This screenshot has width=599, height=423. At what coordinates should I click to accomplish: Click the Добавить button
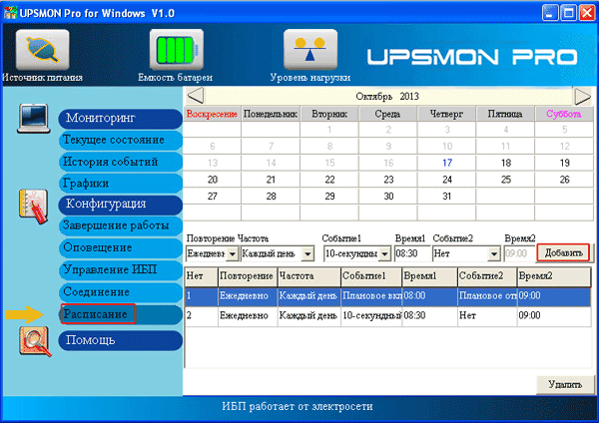tap(563, 252)
